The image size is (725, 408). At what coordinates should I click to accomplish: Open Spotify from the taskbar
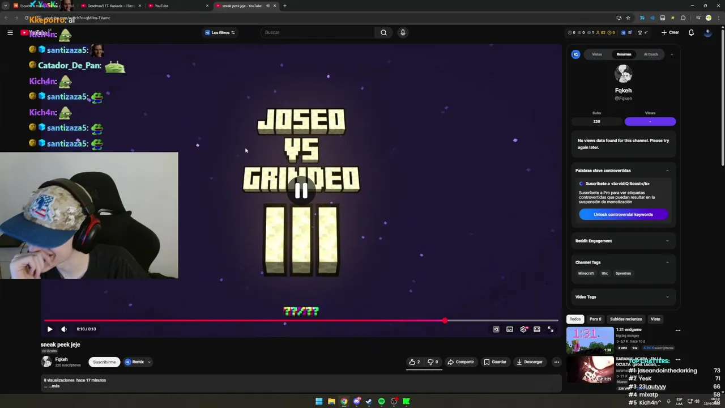click(381, 401)
